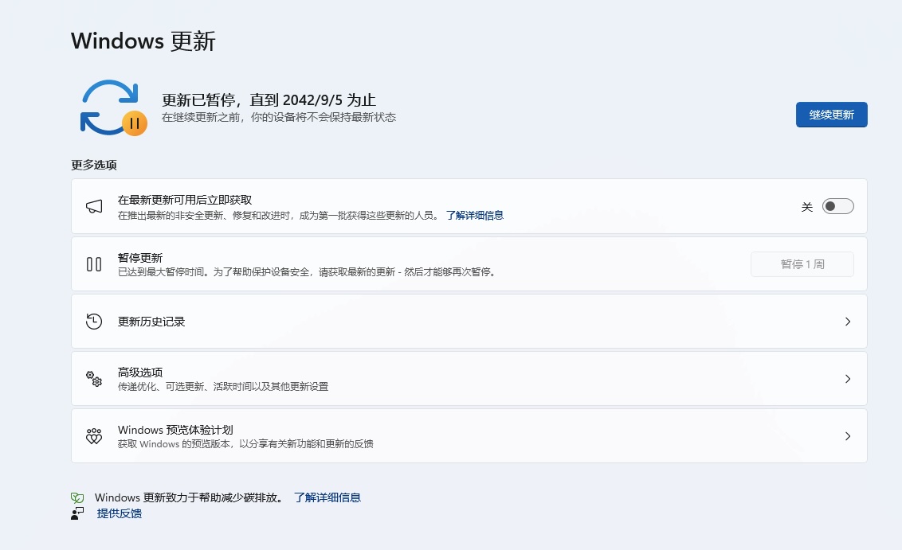Screen dimensions: 902x550
Task: Click the 关 label next to the toggle
Action: (807, 207)
